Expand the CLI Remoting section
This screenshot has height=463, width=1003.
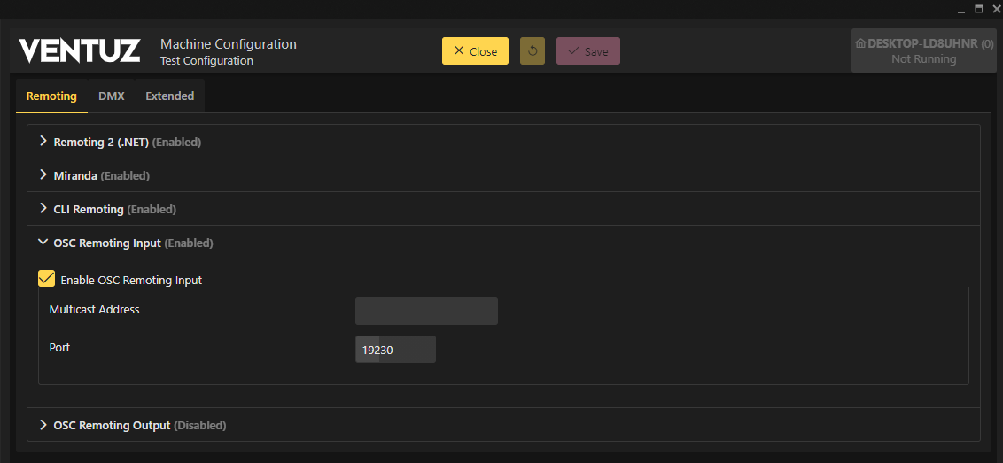pos(43,209)
